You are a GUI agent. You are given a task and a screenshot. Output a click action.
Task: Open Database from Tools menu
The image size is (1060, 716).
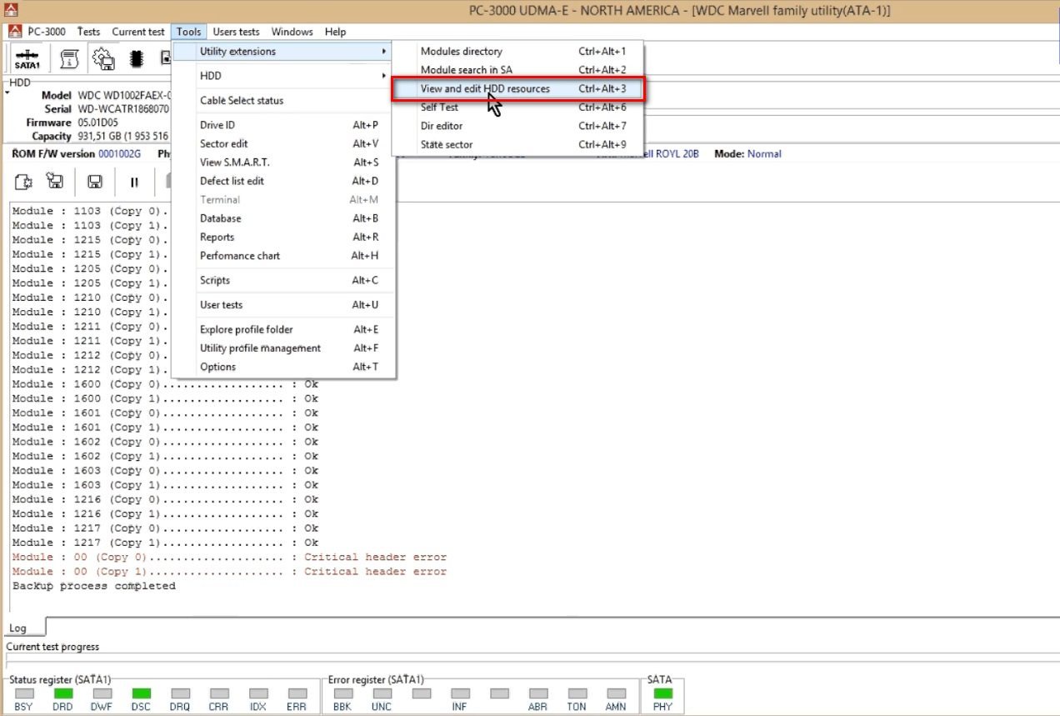[282, 218]
